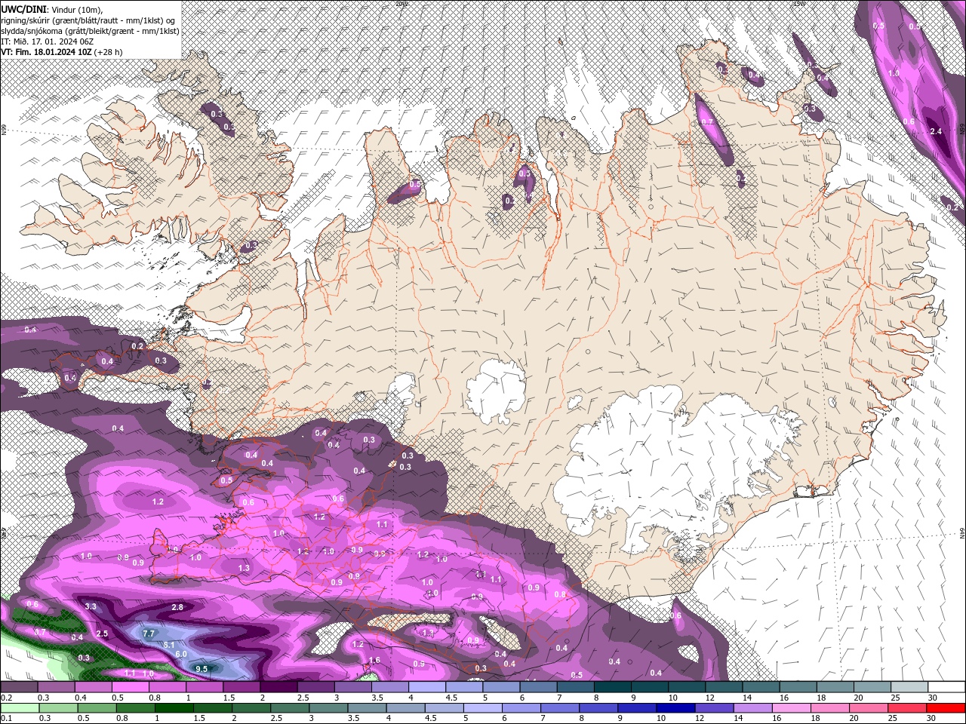Click the round white Hofsjökull glacier

(496, 391)
